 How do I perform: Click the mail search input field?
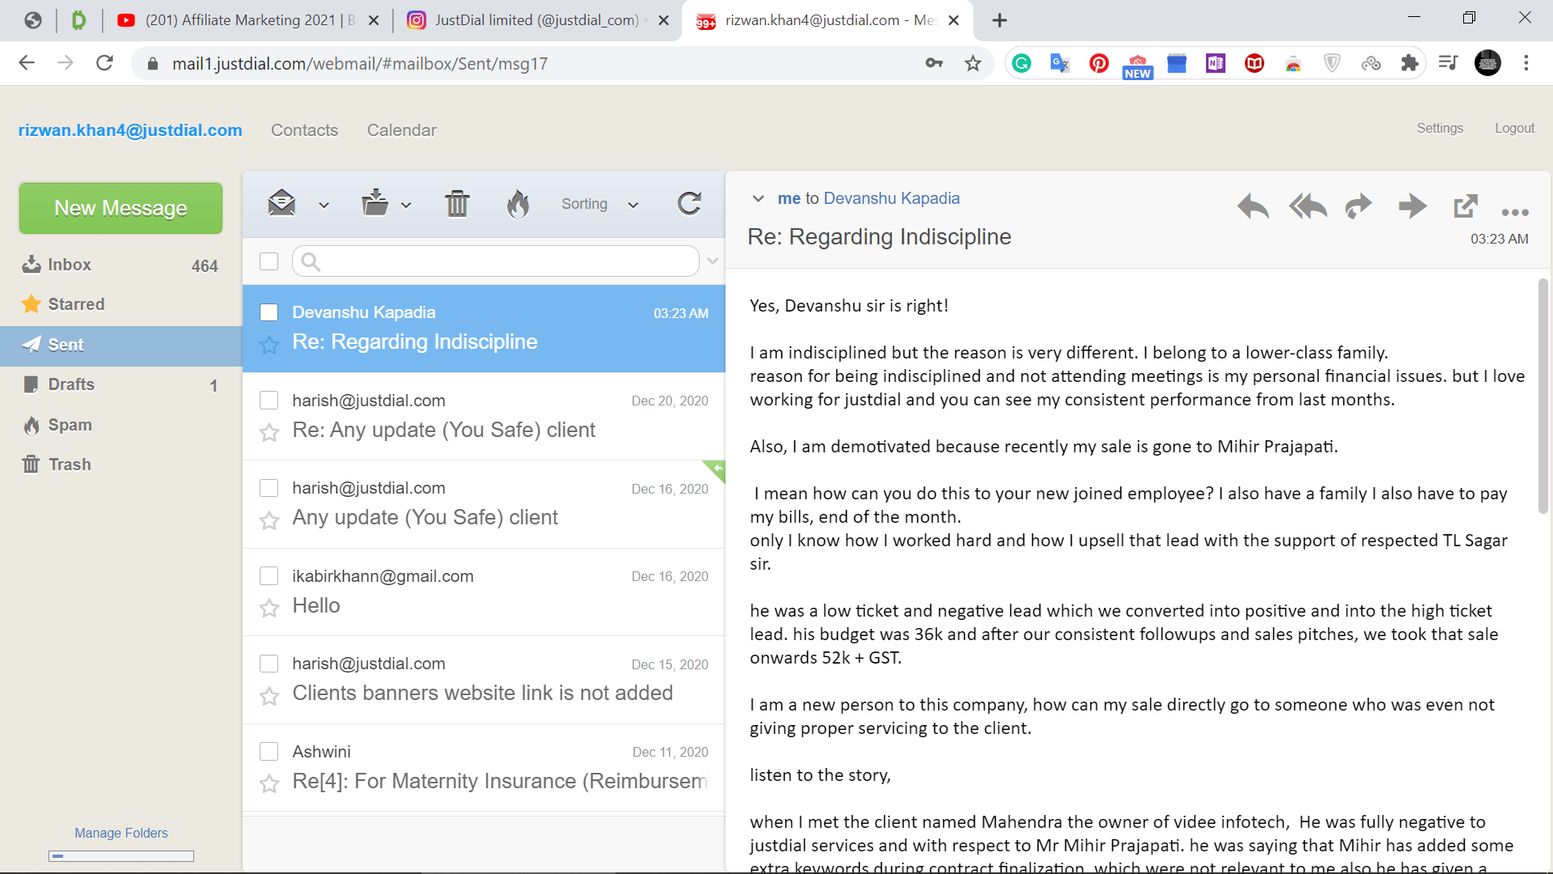[501, 261]
